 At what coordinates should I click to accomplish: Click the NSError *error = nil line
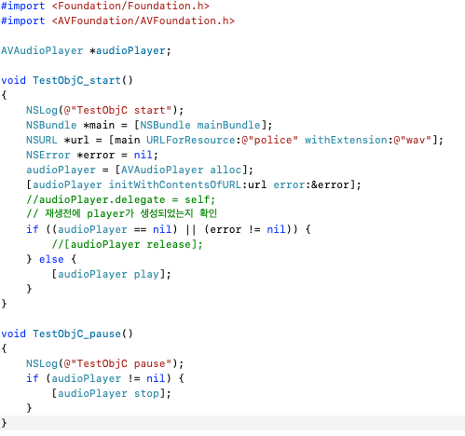tap(92, 155)
